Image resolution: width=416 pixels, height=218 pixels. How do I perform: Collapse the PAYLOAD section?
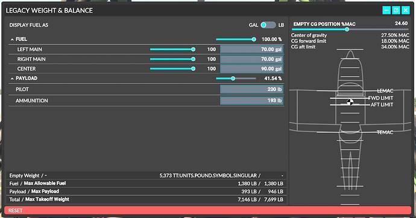pyautogui.click(x=12, y=79)
